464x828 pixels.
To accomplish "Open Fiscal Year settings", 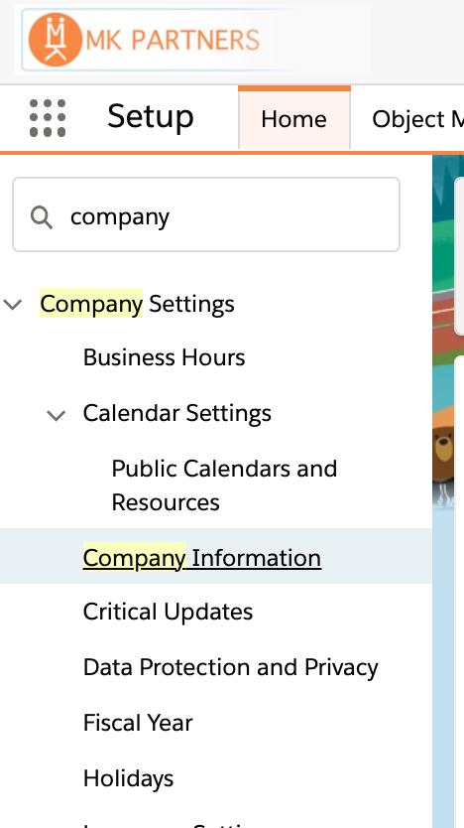I will tap(138, 723).
